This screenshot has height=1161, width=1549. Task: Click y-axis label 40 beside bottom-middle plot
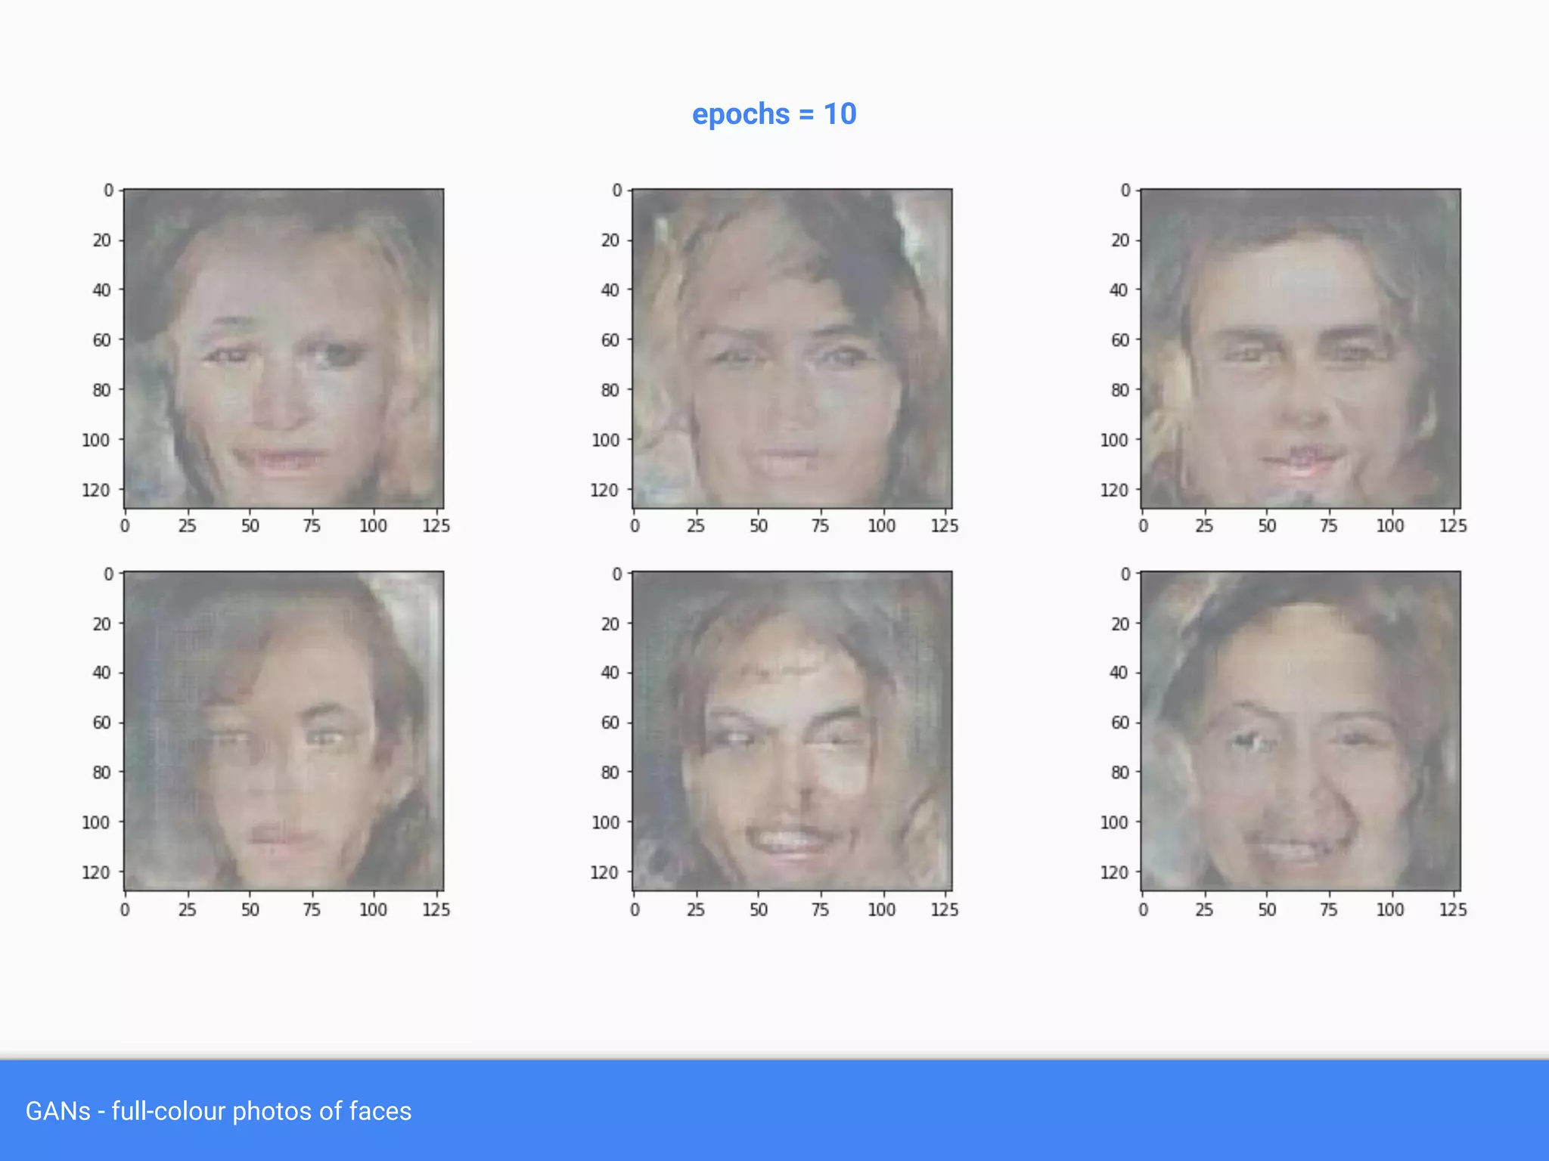pos(610,673)
